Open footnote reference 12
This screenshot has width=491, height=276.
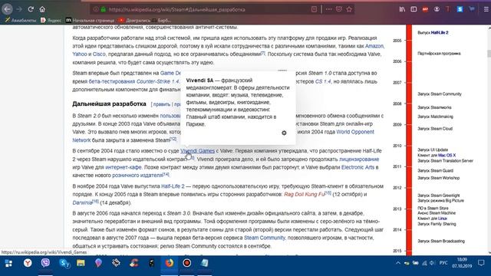pyautogui.click(x=173, y=139)
